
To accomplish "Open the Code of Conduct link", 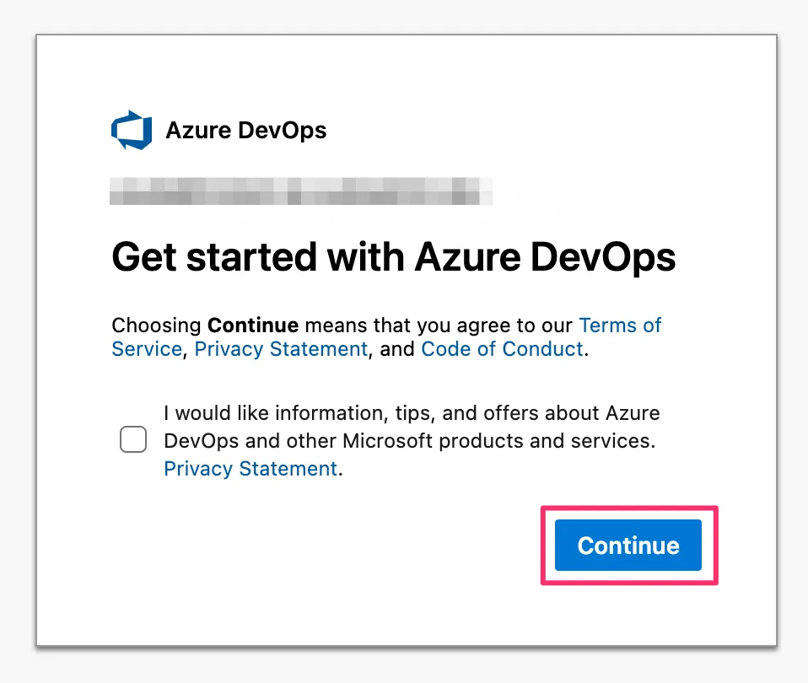I will (502, 349).
